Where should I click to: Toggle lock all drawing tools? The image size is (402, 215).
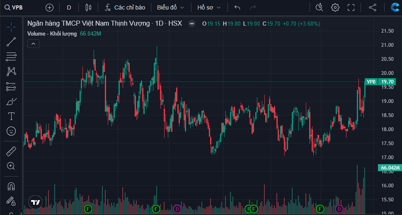[x=11, y=201]
